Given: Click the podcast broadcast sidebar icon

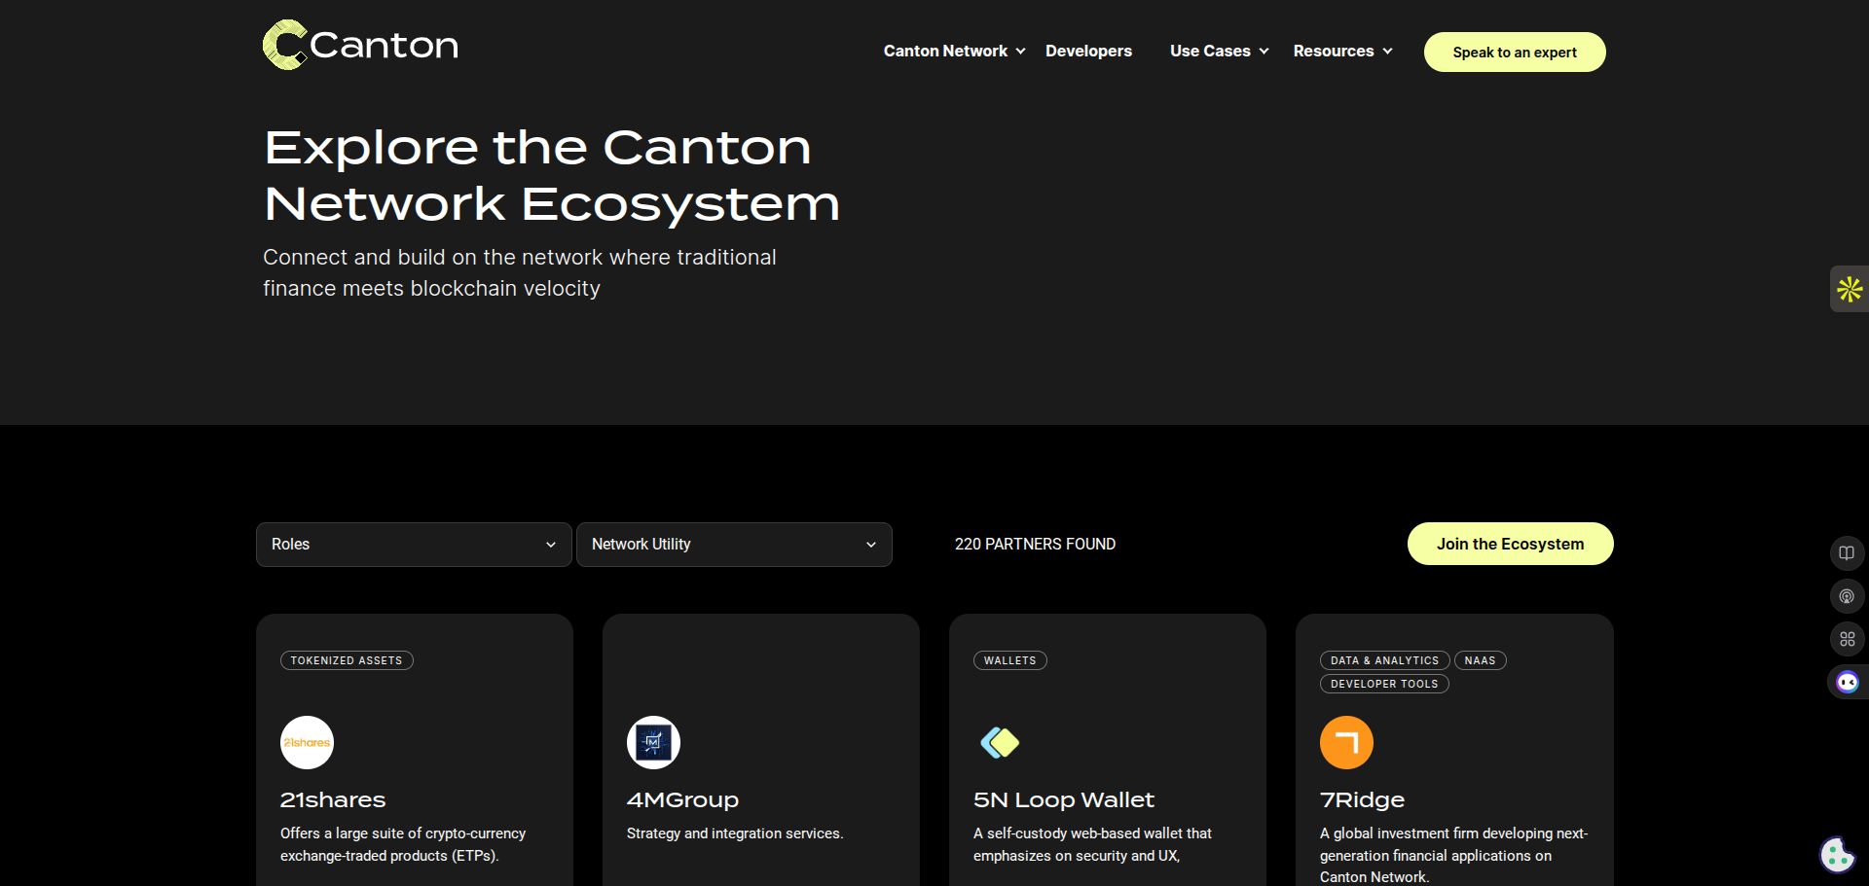Looking at the screenshot, I should 1847,596.
